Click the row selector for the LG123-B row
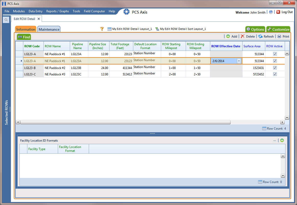 (x=19, y=68)
